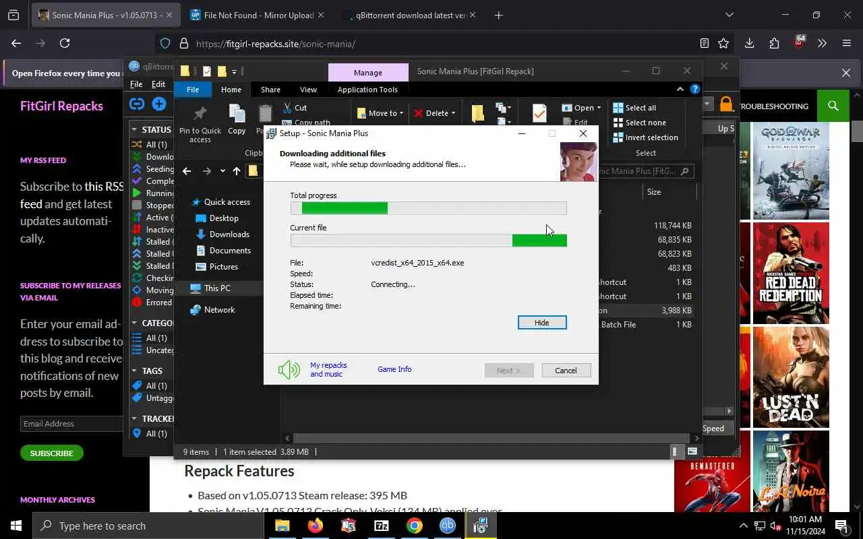Open Red Dead Redemption game thumbnail

tap(791, 273)
